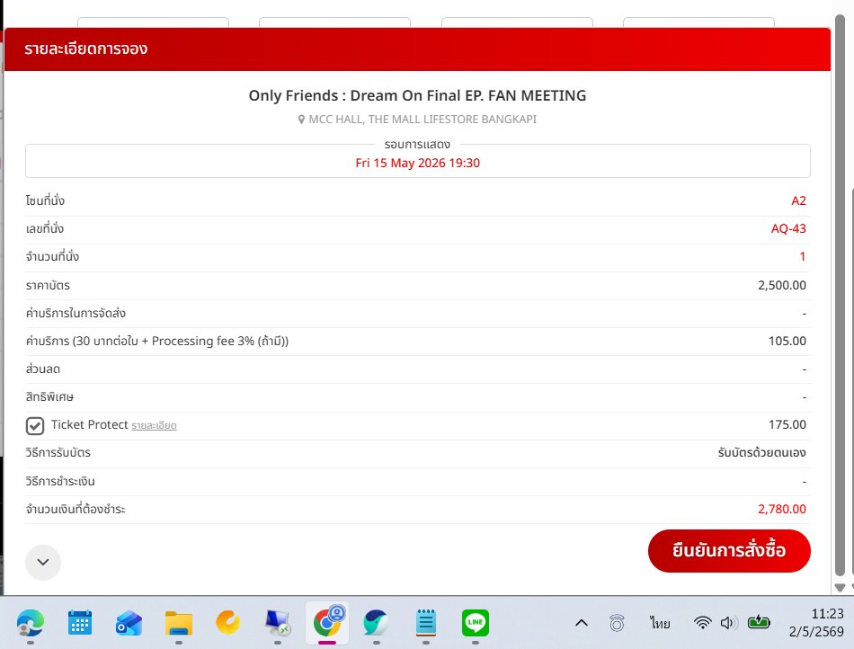Confirm order with ยืนยันการสั่งซื้อ button

click(x=729, y=550)
